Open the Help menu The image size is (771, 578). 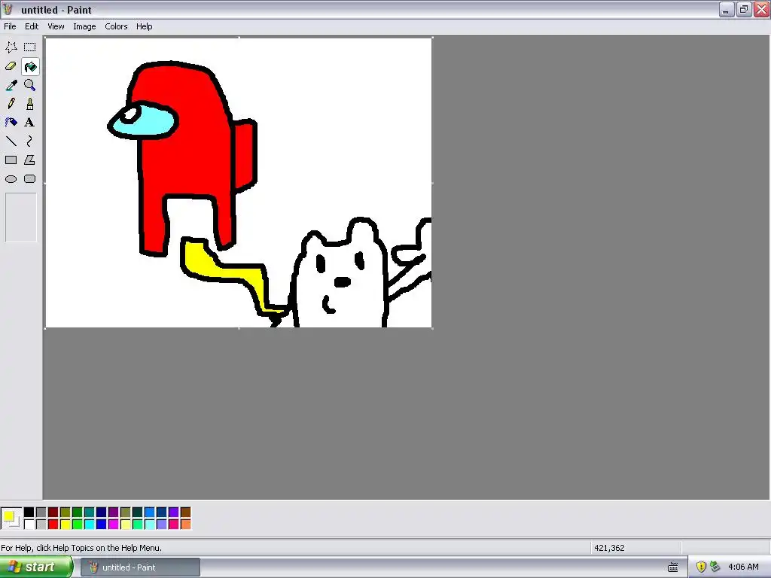coord(144,26)
